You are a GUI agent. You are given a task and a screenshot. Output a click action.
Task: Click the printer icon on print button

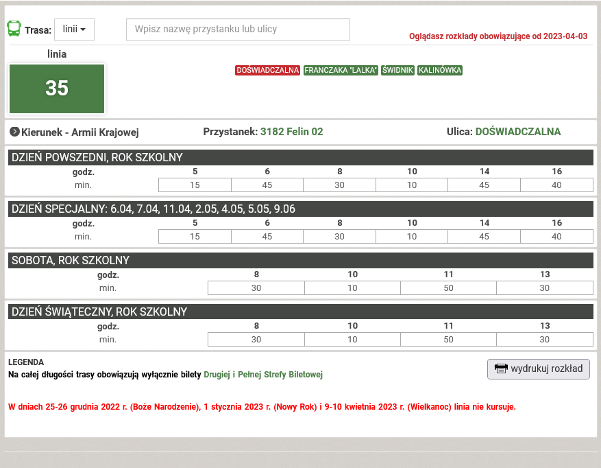[x=501, y=368]
